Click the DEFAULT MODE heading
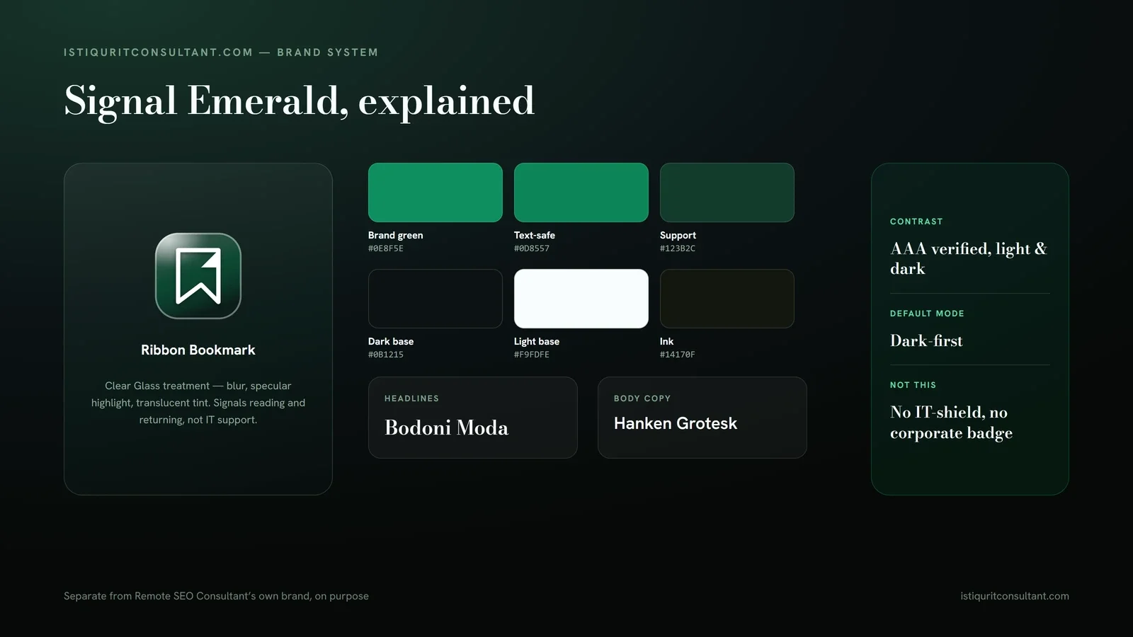The width and height of the screenshot is (1133, 637). click(x=927, y=314)
